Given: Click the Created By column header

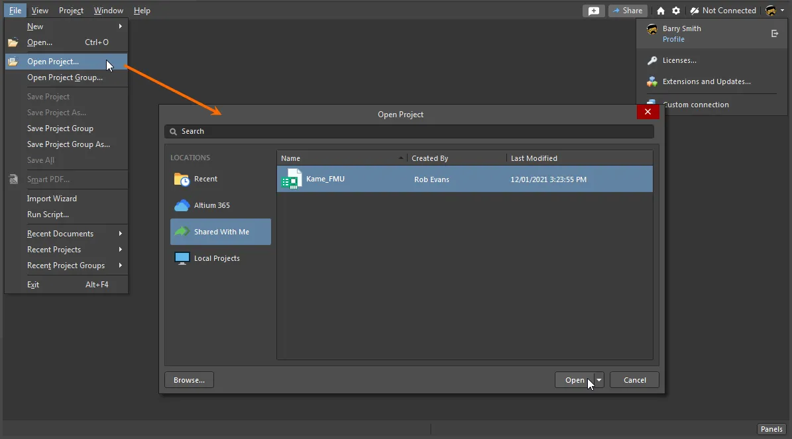Looking at the screenshot, I should (457, 158).
